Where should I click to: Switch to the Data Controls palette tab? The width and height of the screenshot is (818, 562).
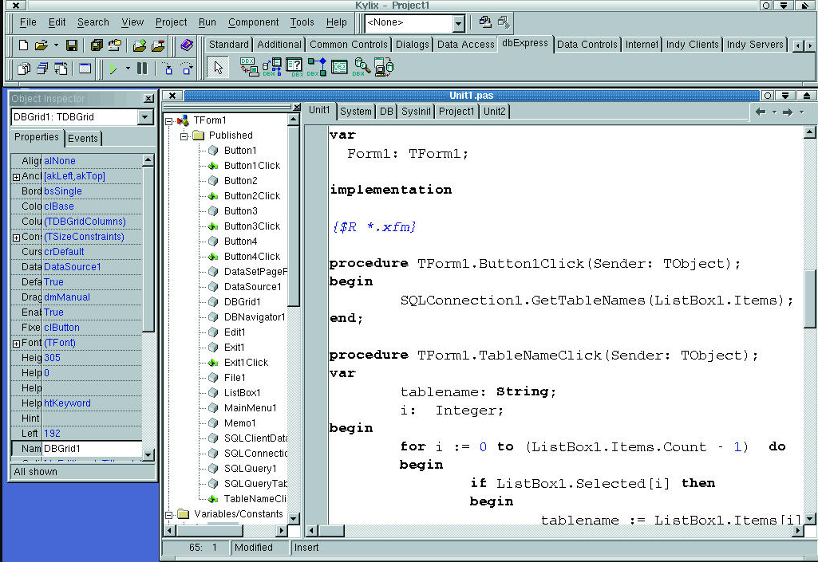[587, 45]
